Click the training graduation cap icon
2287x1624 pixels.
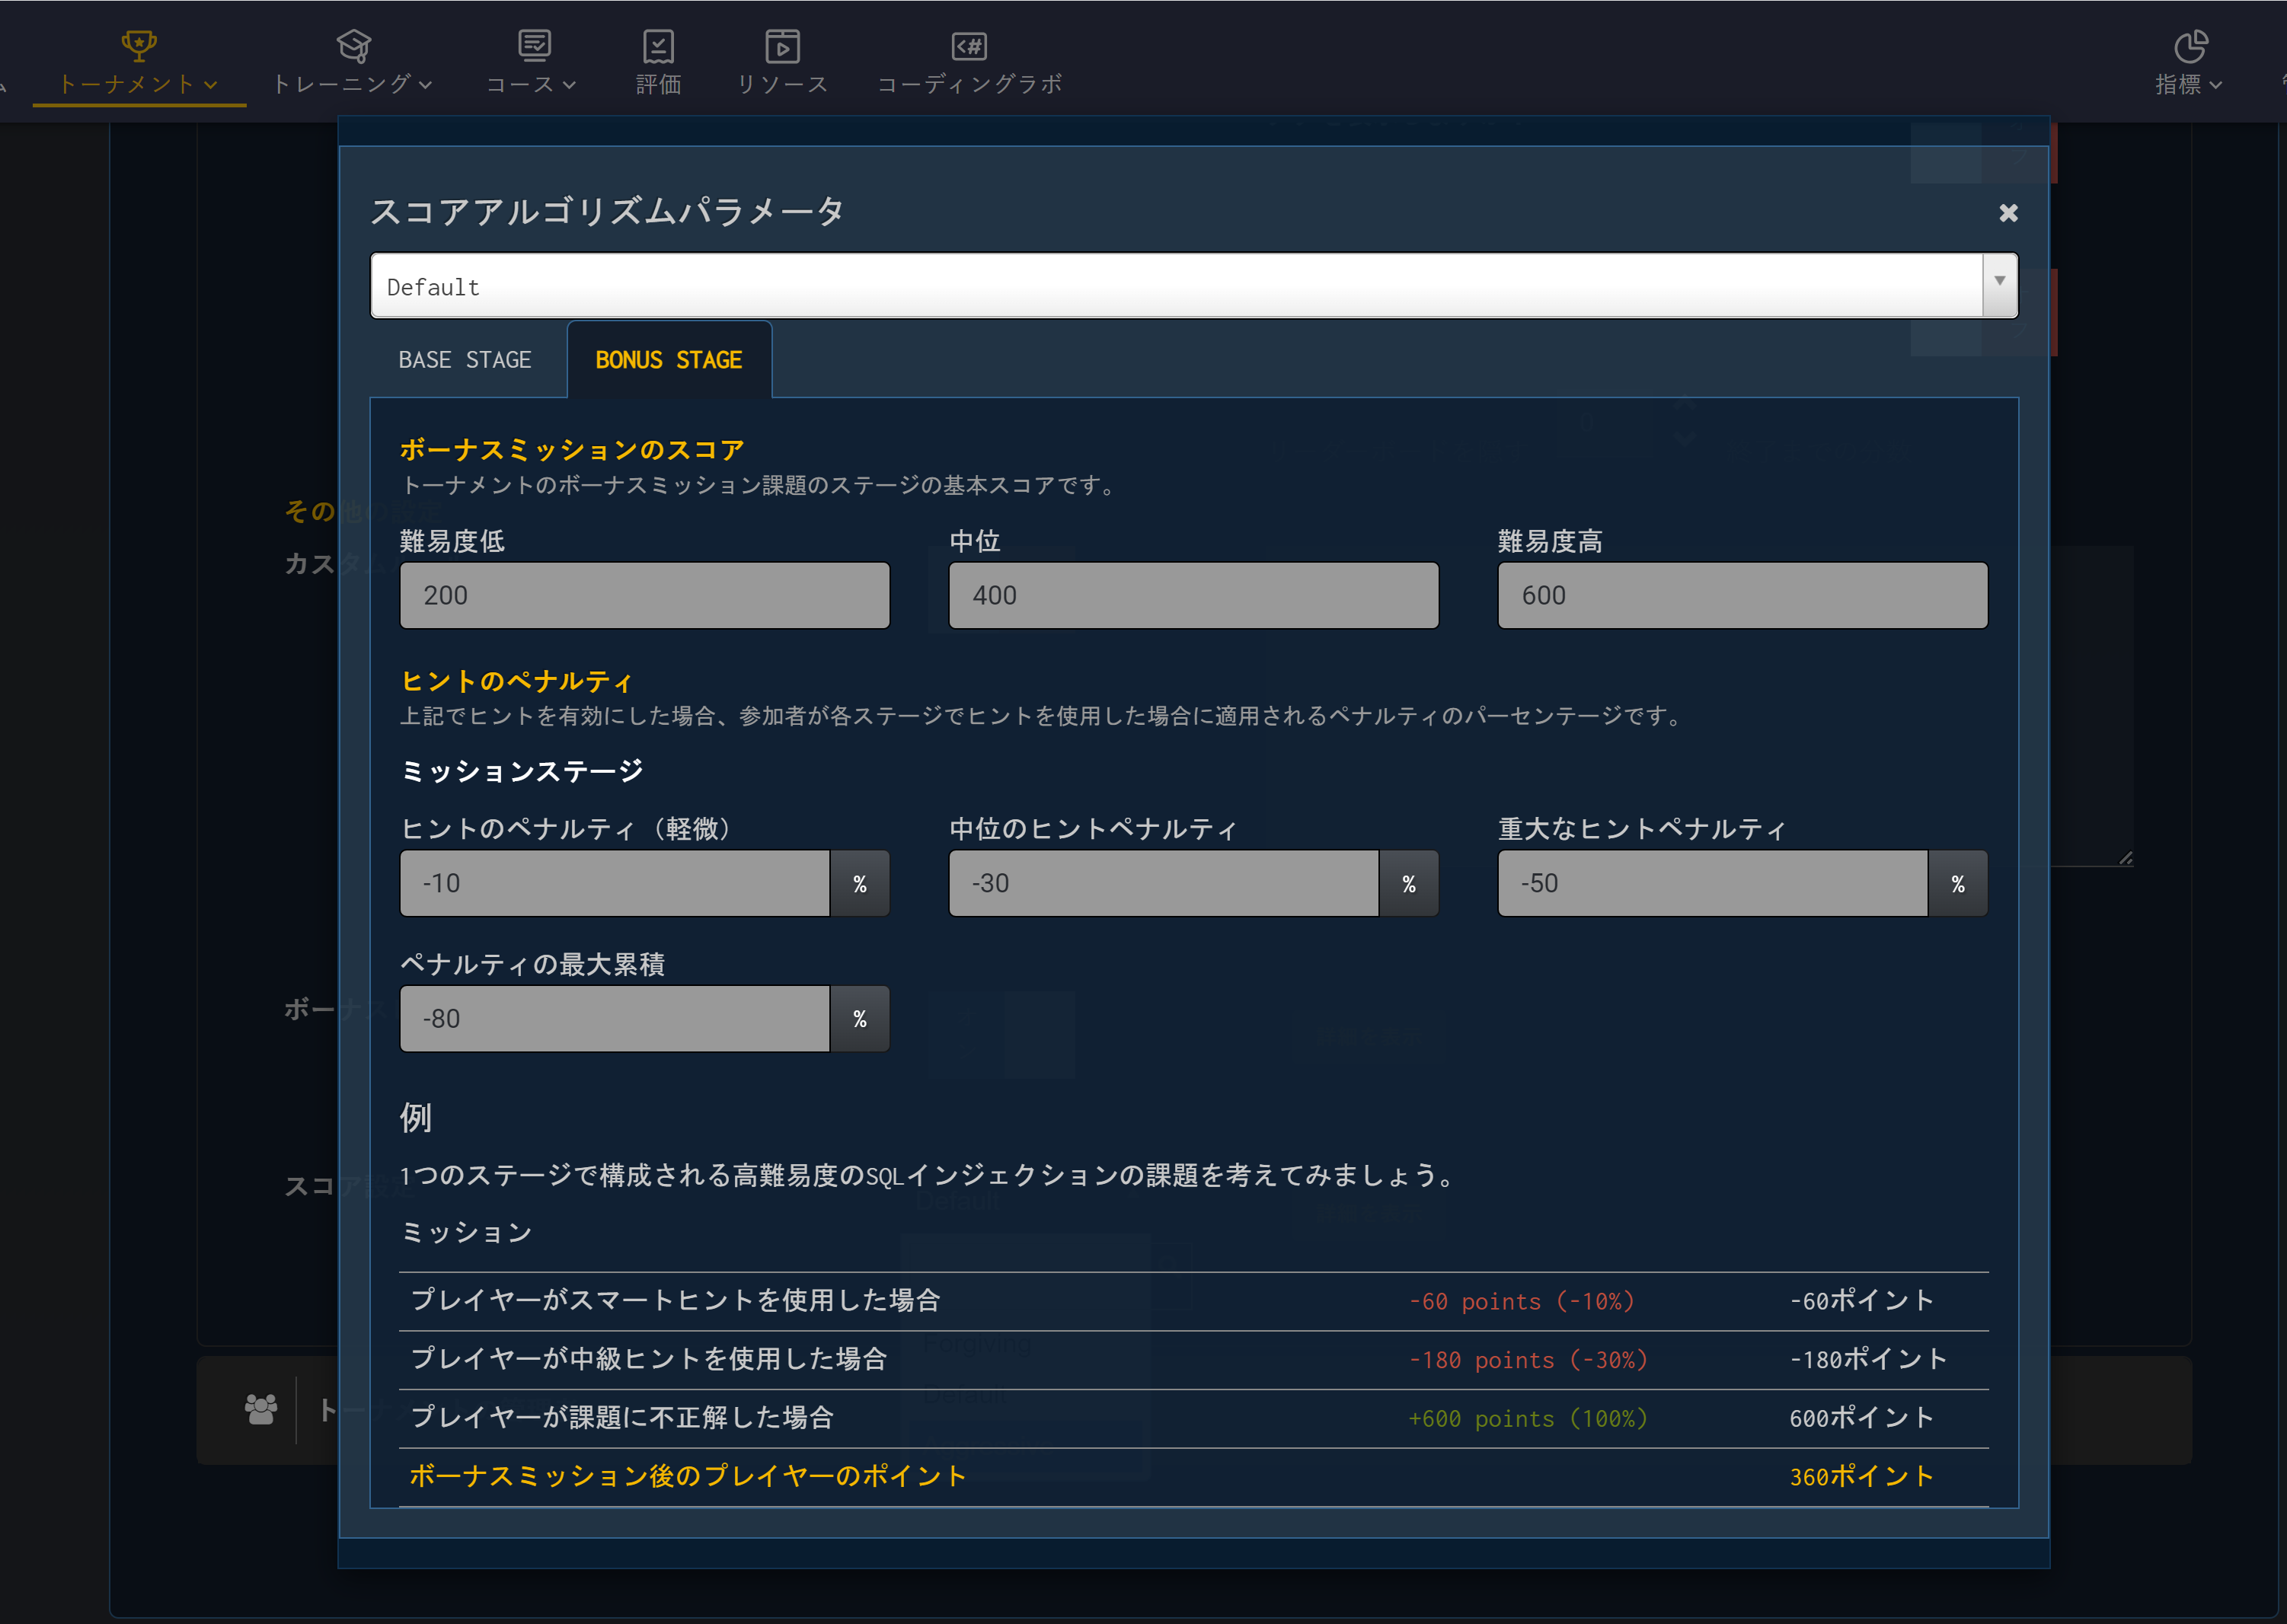(354, 46)
